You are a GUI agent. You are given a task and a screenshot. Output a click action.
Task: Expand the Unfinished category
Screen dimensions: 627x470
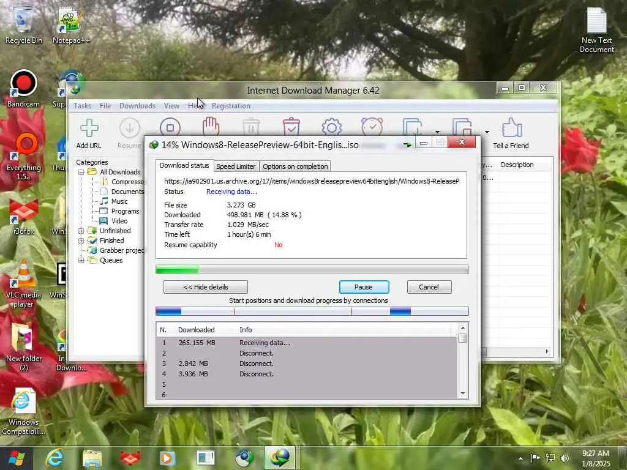click(81, 231)
